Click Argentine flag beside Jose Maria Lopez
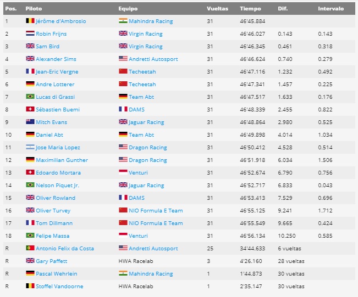 click(x=30, y=147)
